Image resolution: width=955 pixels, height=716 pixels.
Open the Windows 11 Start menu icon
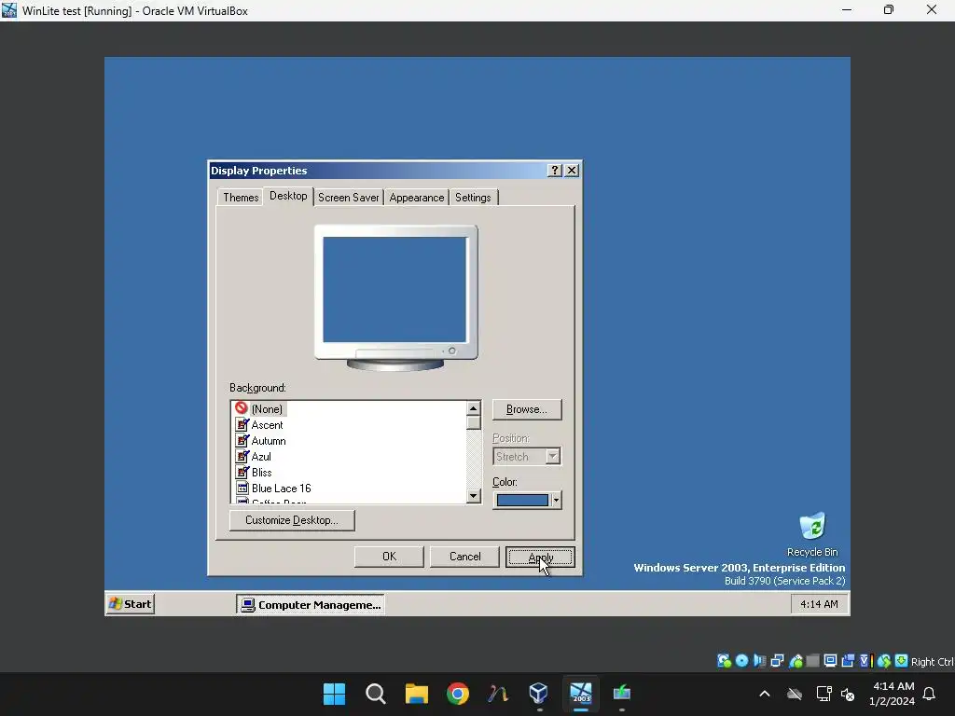[334, 694]
